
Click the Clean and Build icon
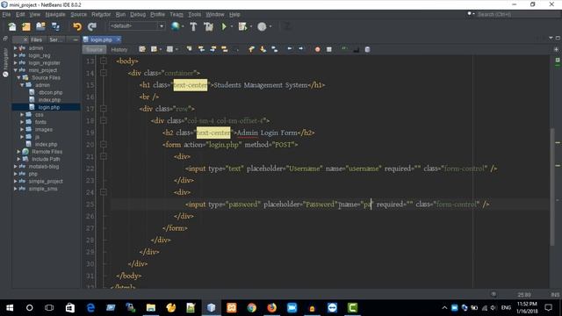[x=208, y=26]
